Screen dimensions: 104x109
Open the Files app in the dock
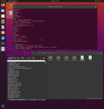(x=3, y=16)
